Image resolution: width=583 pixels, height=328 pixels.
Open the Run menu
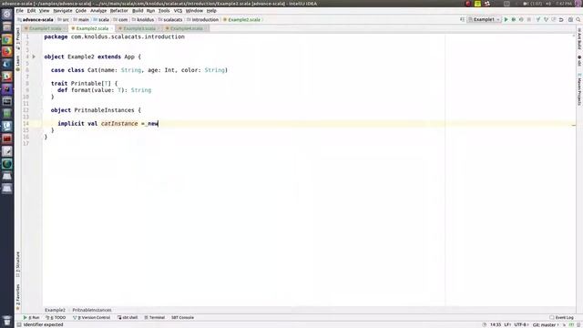[150, 11]
